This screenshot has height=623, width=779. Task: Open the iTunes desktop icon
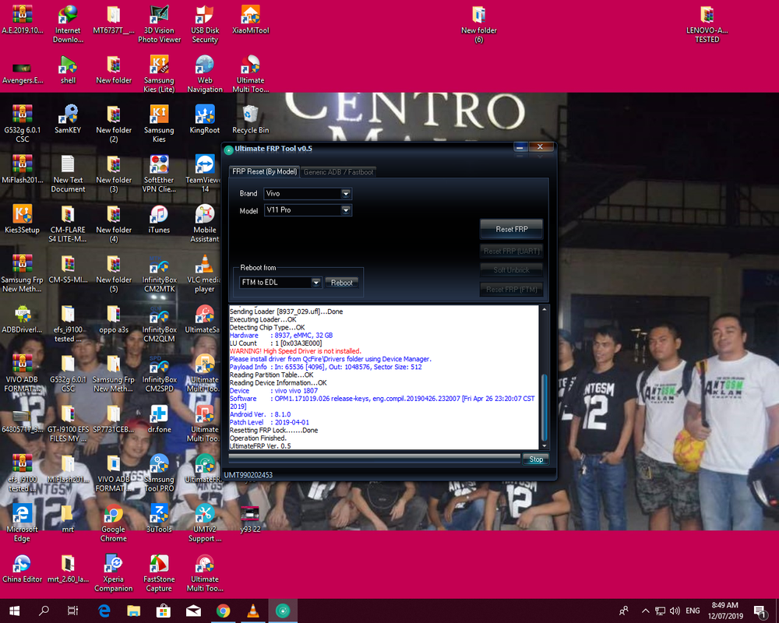159,219
